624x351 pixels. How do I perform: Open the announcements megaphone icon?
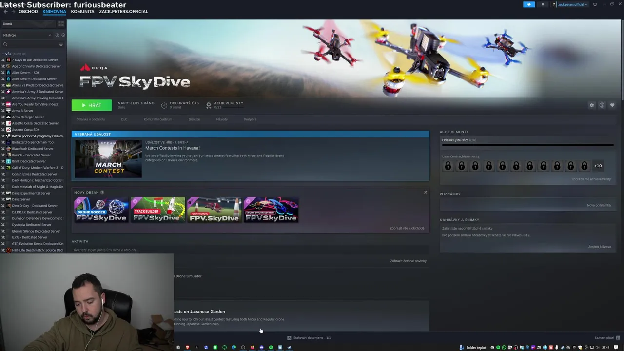click(x=529, y=4)
